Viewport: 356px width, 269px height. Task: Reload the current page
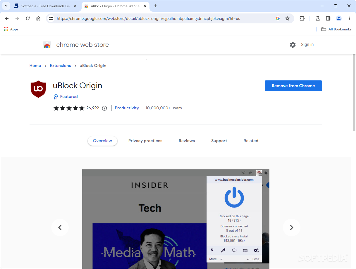(x=28, y=18)
